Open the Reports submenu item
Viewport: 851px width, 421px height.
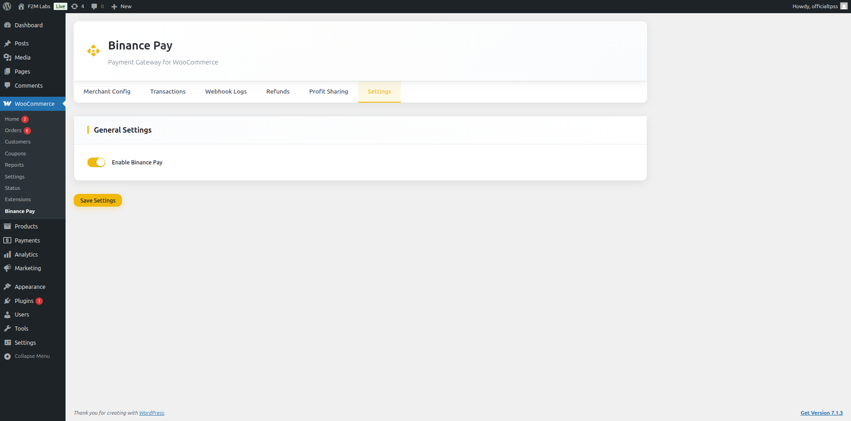(x=14, y=165)
